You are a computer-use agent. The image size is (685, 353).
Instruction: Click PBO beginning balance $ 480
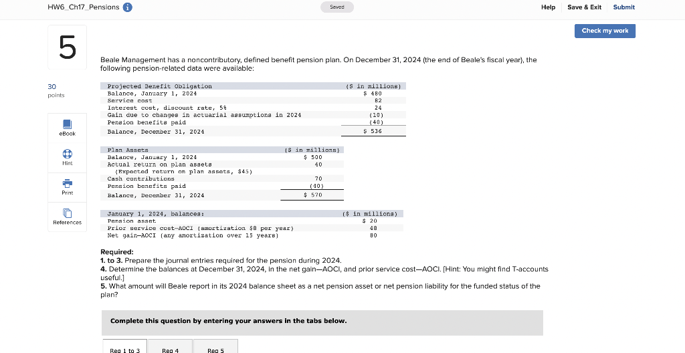pyautogui.click(x=373, y=94)
